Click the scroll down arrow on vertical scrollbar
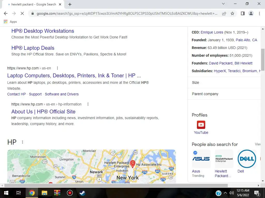Viewport: 265px width, 198px height. 263,181
